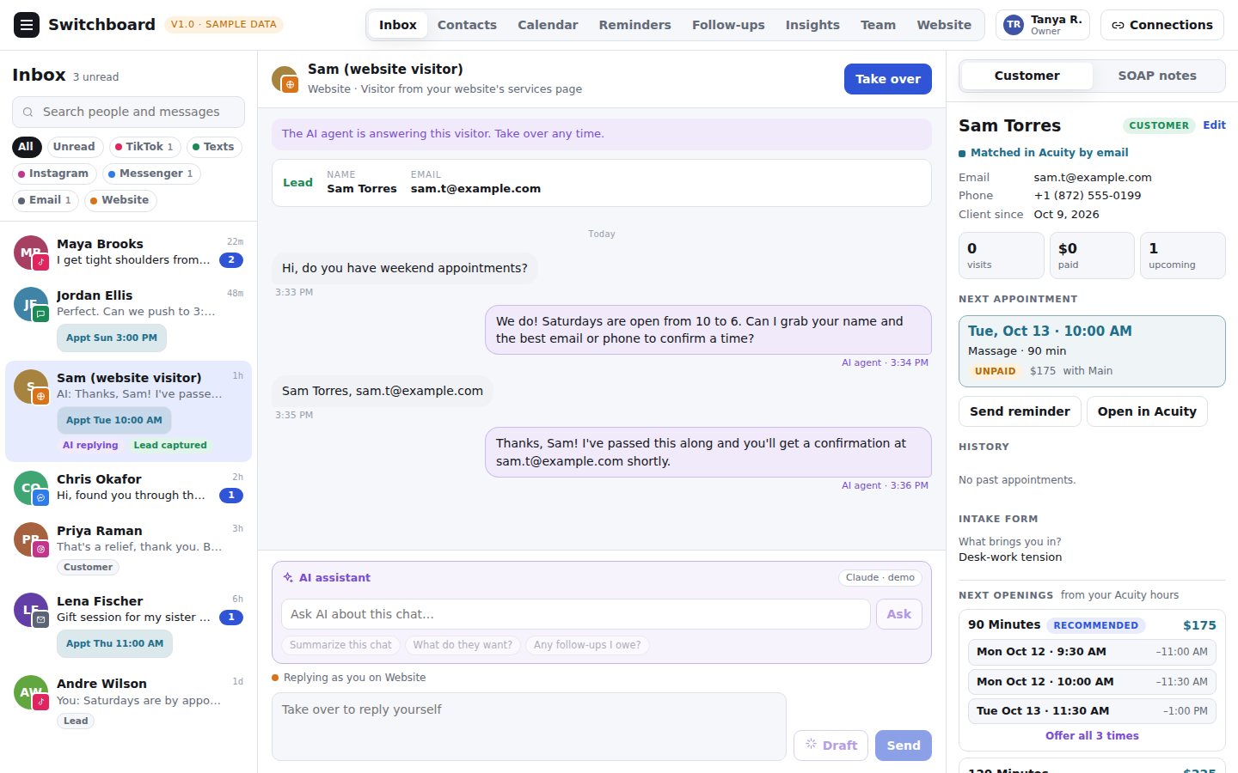Select the Tue Oct 13 11:30 AM opening
The width and height of the screenshot is (1238, 773).
click(1092, 711)
